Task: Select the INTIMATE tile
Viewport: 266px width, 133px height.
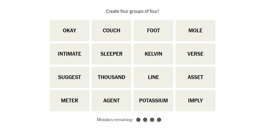Action: coord(69,54)
